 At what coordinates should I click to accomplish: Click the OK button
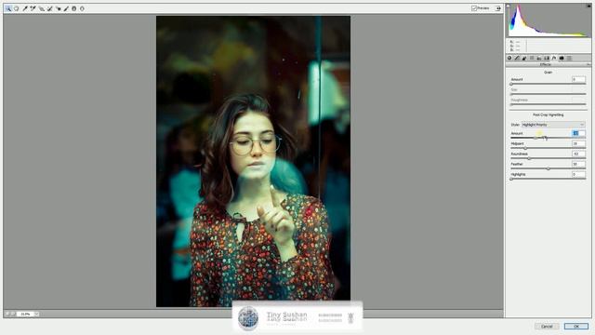(x=576, y=327)
